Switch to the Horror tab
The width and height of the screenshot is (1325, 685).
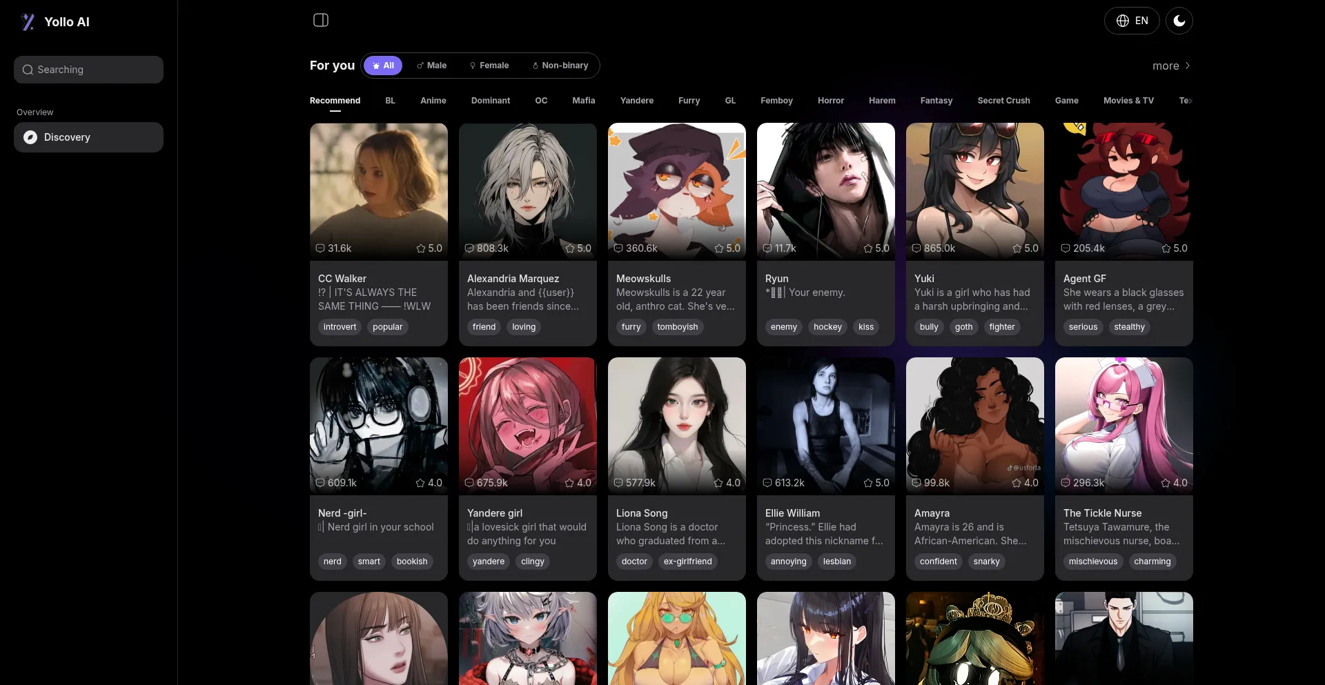(x=830, y=101)
